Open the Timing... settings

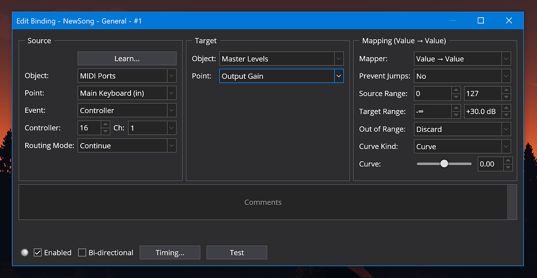(170, 253)
